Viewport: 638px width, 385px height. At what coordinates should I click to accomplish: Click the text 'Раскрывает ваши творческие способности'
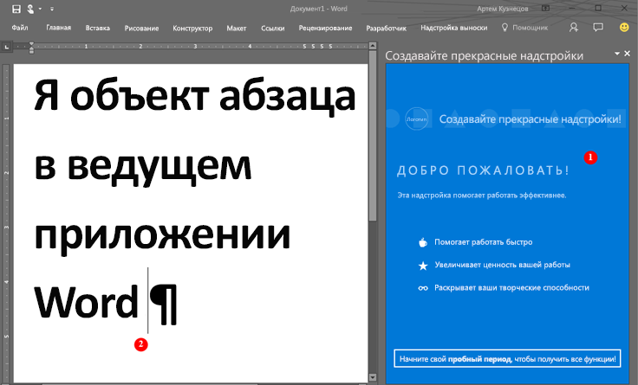point(511,287)
